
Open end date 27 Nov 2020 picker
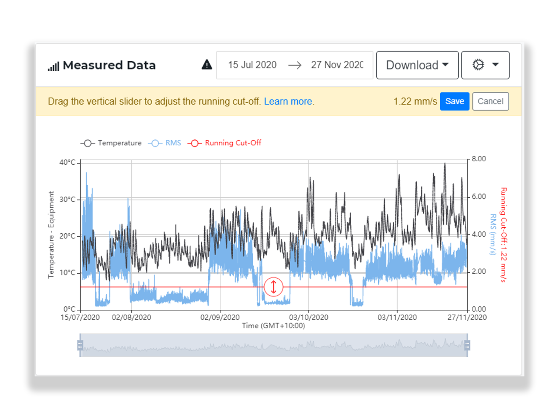(337, 65)
